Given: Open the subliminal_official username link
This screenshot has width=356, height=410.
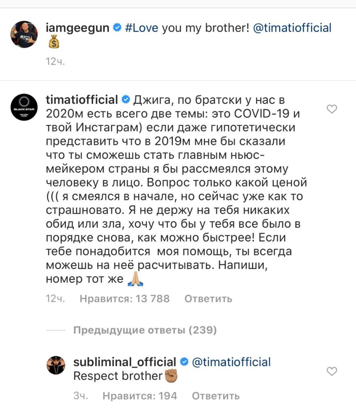Looking at the screenshot, I should click(125, 362).
